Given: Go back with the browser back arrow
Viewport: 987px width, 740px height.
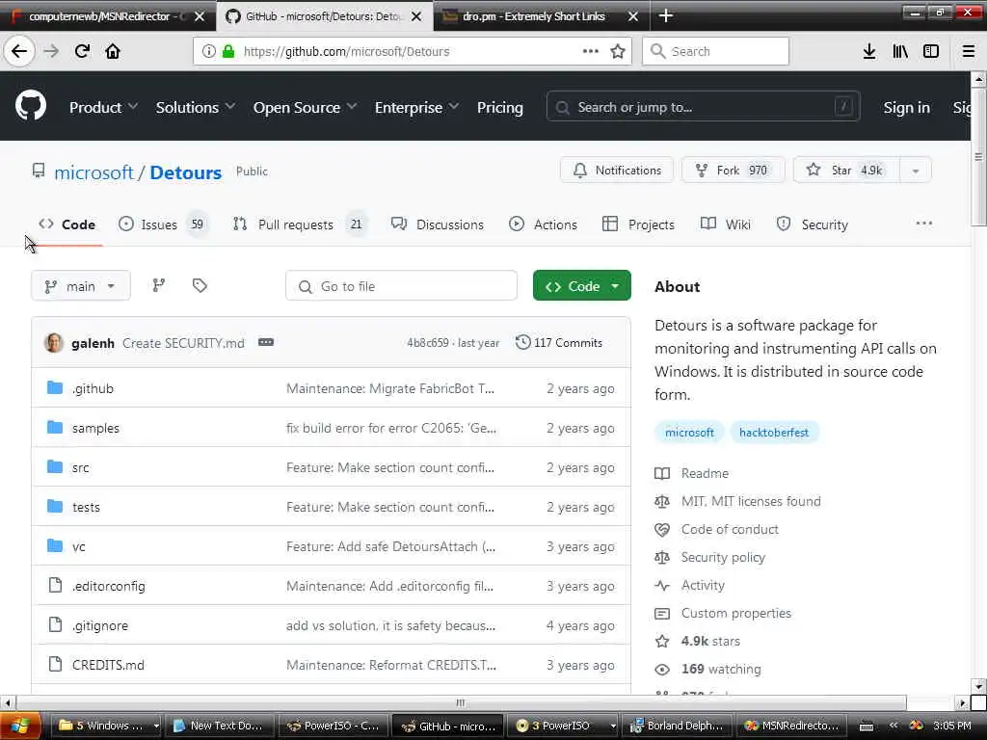Looking at the screenshot, I should [x=19, y=51].
